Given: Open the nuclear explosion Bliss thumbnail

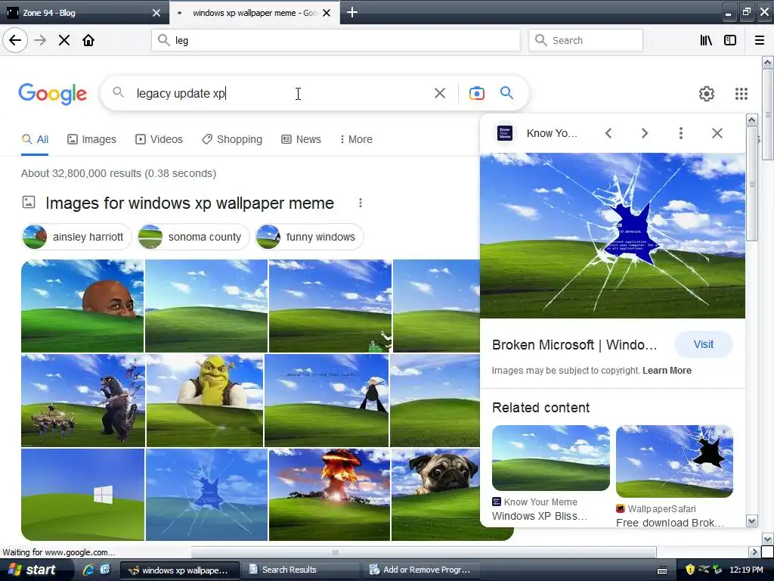Looking at the screenshot, I should tap(330, 495).
